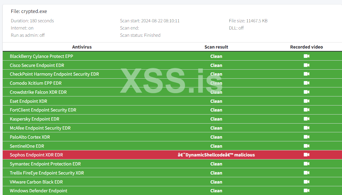This screenshot has width=342, height=195.
Task: Open recorded video for BlackBerry Cylance Protect EPP
Action: click(x=306, y=56)
